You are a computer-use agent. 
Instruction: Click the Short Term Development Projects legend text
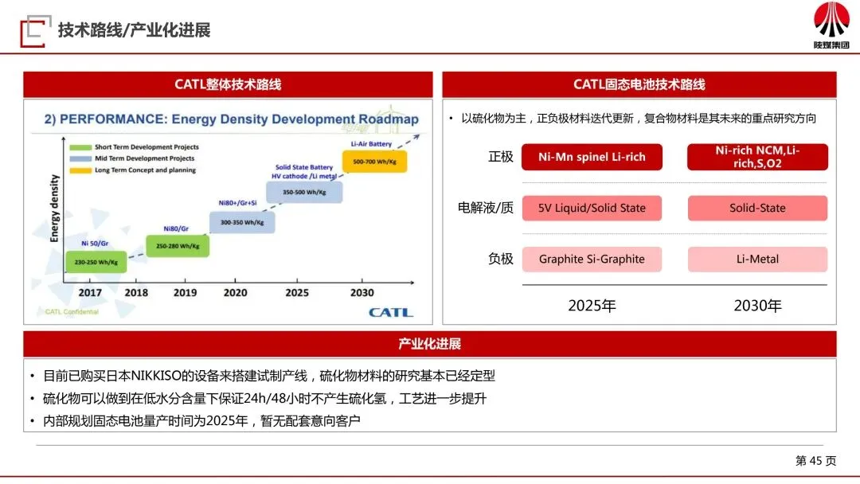coord(147,147)
